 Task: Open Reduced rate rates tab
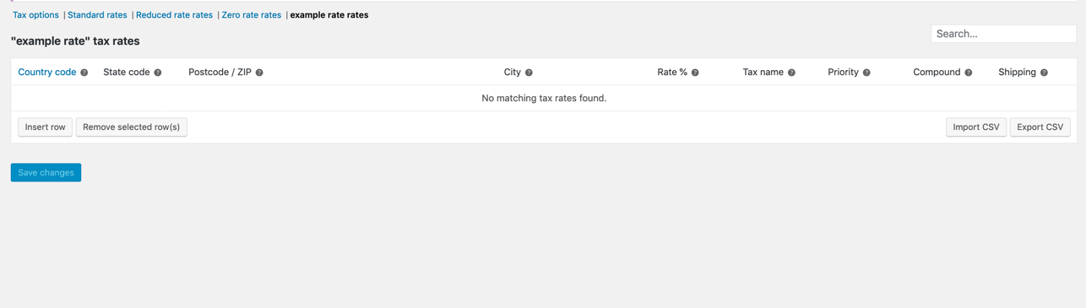(x=174, y=15)
